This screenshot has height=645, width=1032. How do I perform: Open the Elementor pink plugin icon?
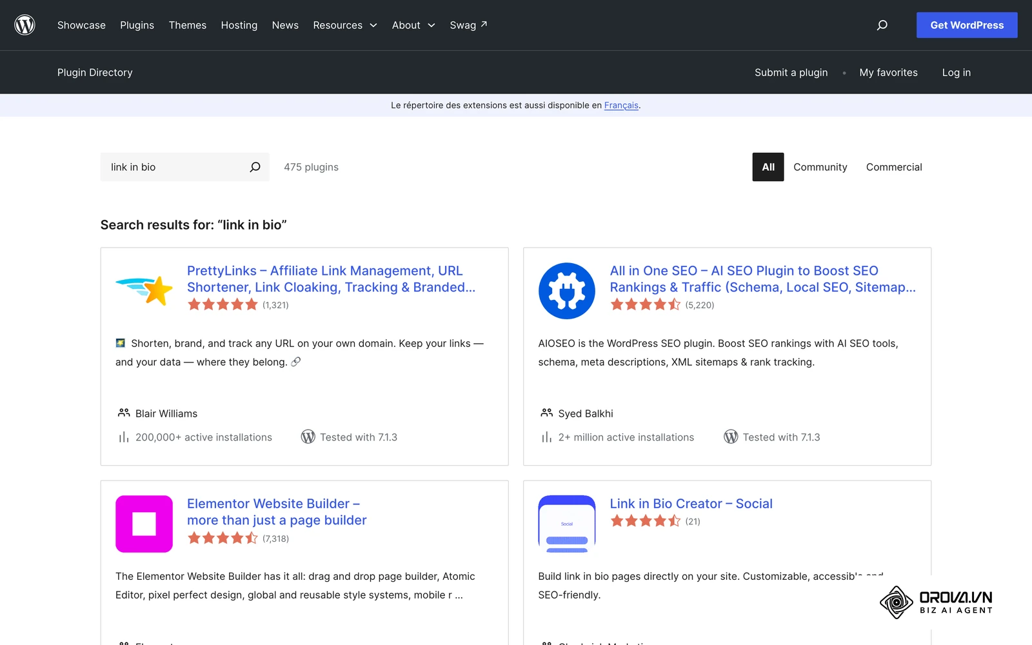(144, 524)
